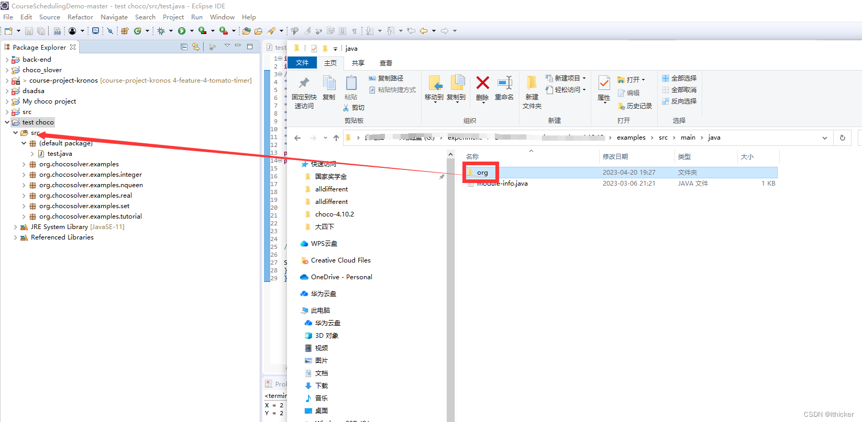Open the Navigate menu in Eclipse

(x=114, y=17)
